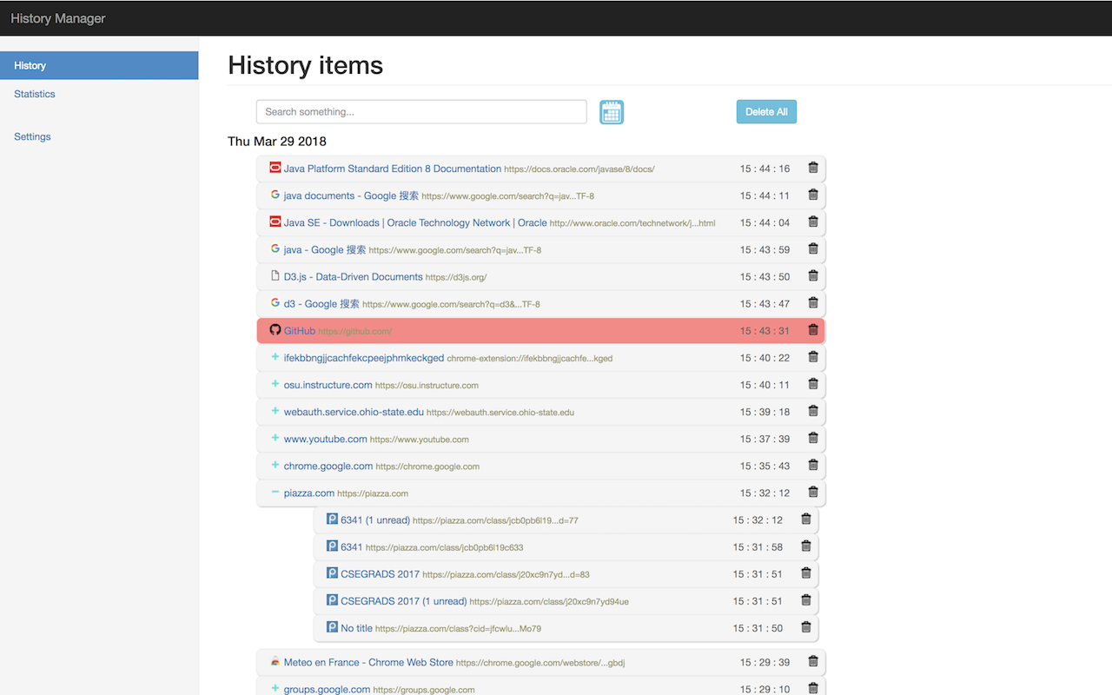Delete the osu.instructure.com group

(x=813, y=384)
